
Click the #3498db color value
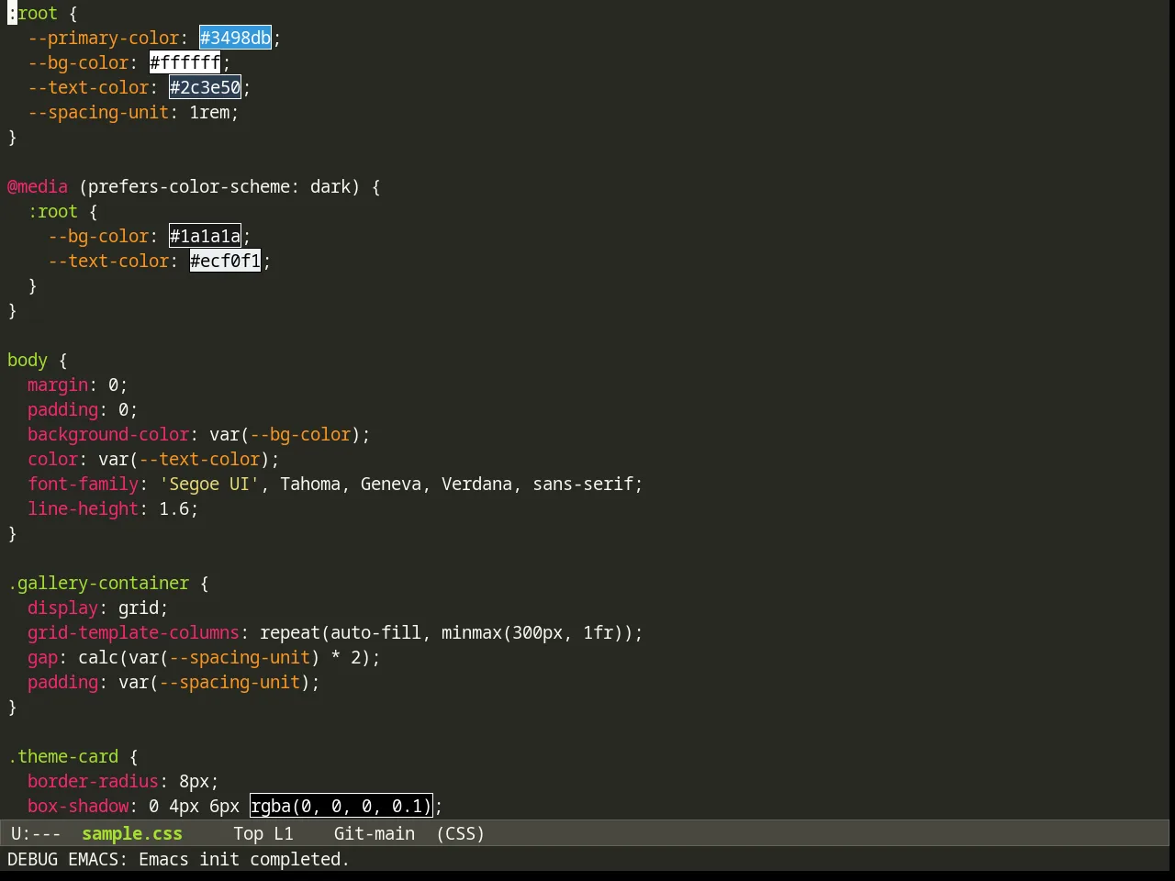pos(235,38)
